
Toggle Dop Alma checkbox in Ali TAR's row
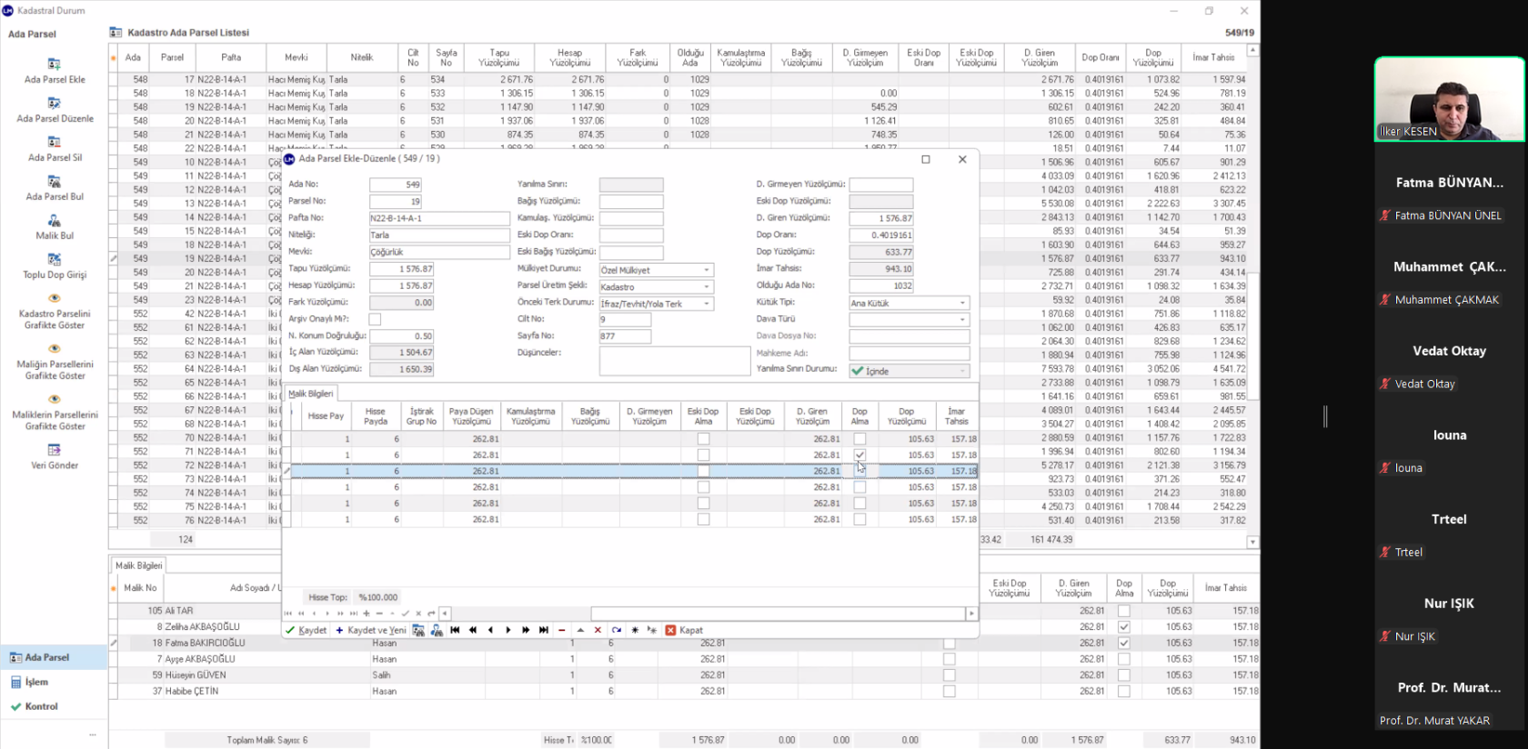click(x=1124, y=611)
